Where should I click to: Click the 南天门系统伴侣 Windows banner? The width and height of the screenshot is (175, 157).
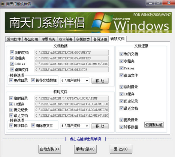[x=88, y=23]
